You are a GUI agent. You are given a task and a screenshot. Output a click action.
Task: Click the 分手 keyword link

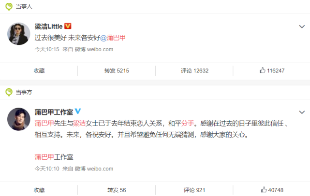pos(188,124)
